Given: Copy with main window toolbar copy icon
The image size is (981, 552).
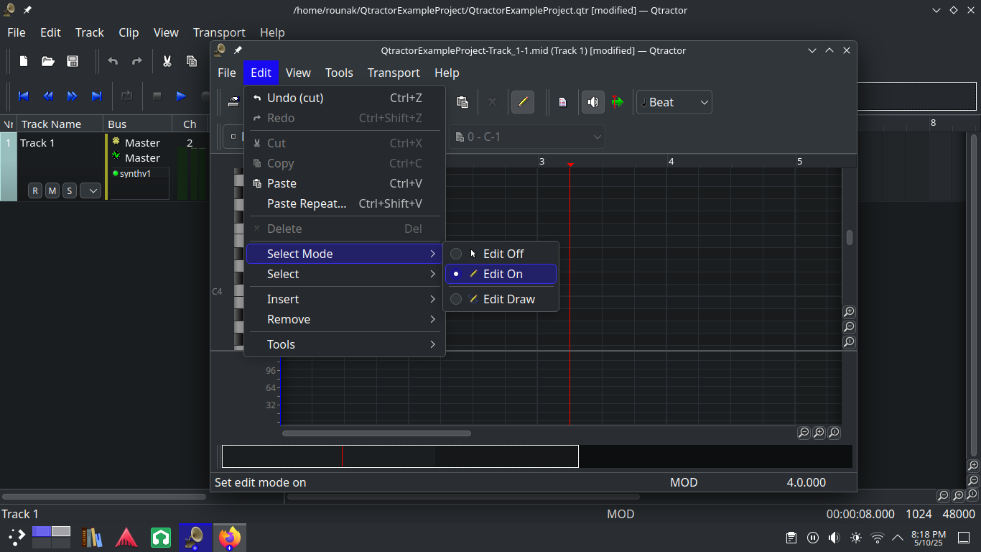Looking at the screenshot, I should [x=191, y=61].
